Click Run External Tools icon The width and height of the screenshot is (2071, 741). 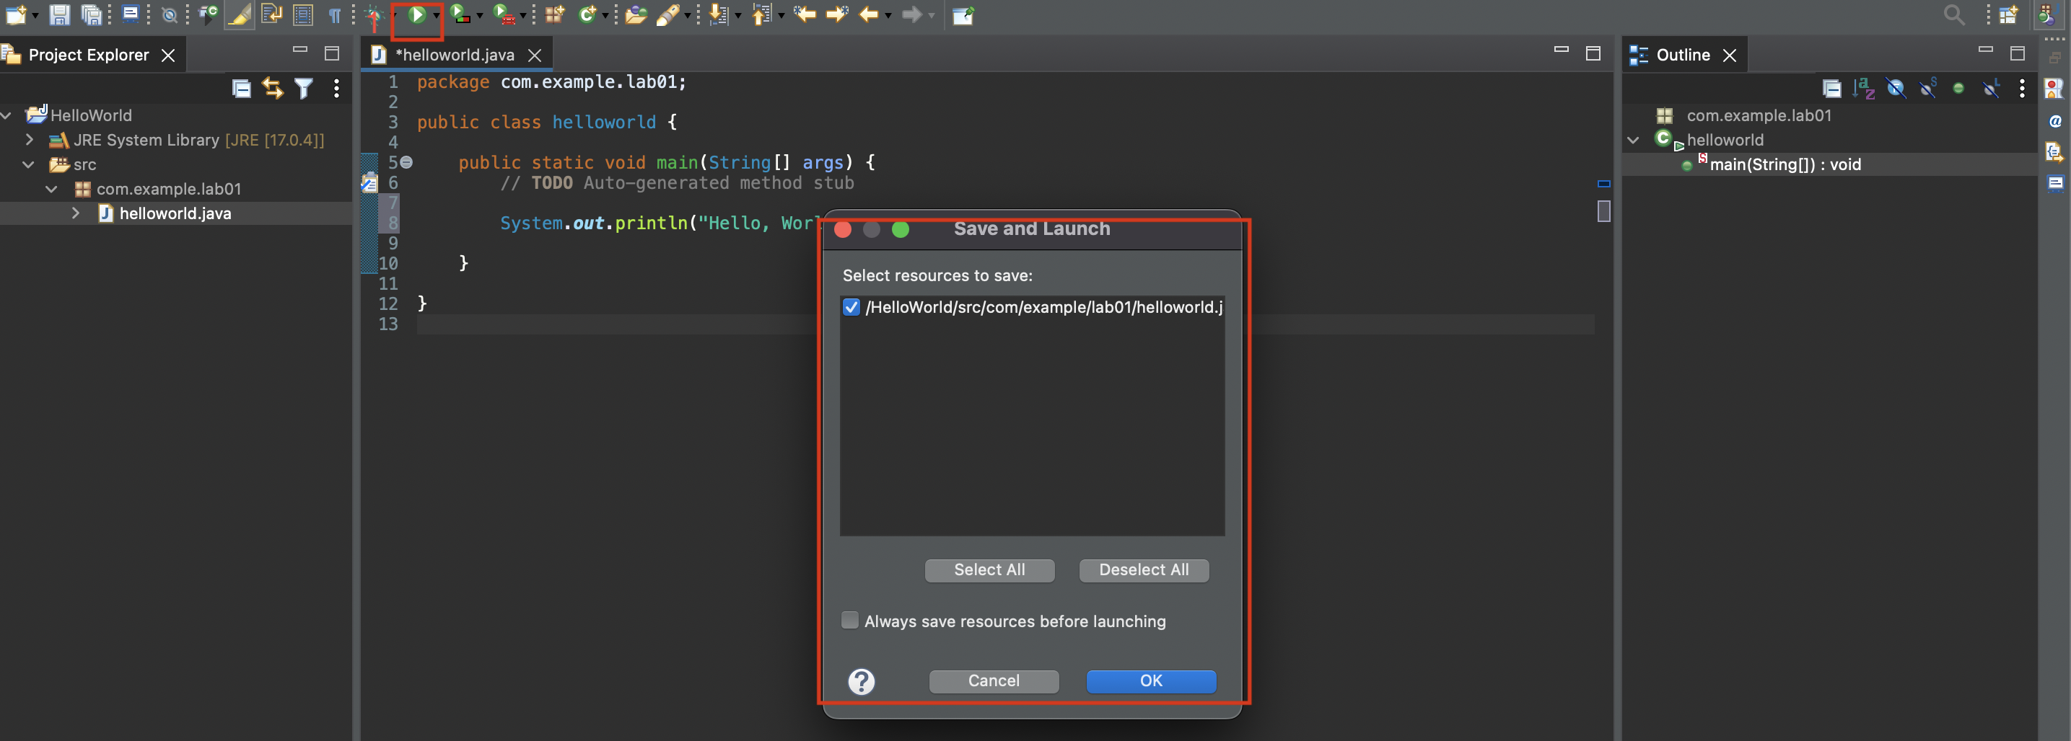tap(504, 14)
